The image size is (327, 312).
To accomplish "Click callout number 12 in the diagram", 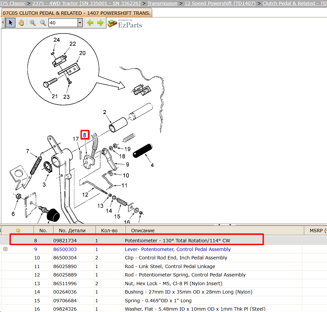I will pyautogui.click(x=85, y=195).
